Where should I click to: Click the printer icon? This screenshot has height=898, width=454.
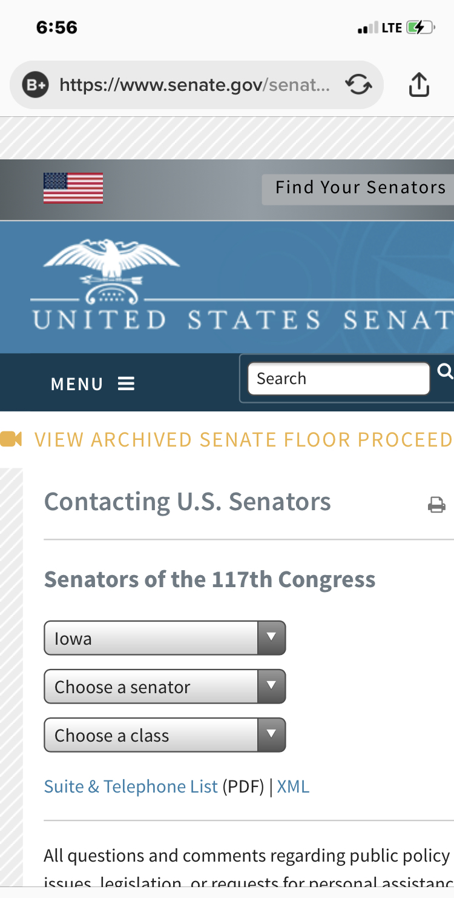(436, 505)
